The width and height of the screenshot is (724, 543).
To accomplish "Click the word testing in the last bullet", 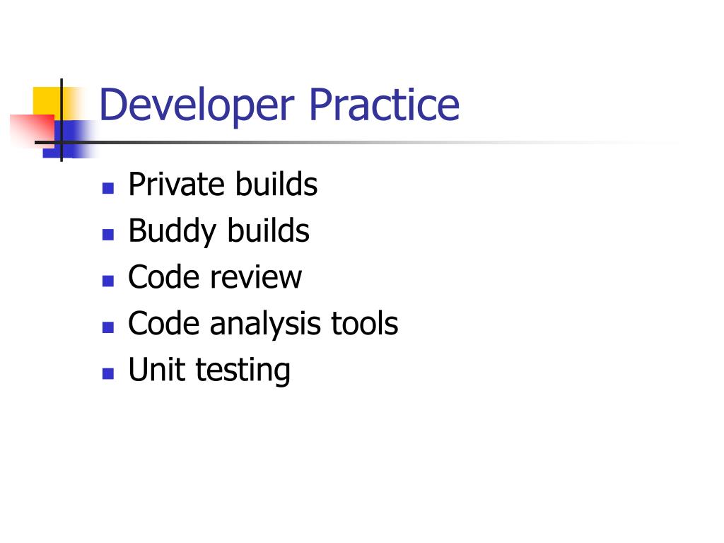I will click(x=243, y=370).
